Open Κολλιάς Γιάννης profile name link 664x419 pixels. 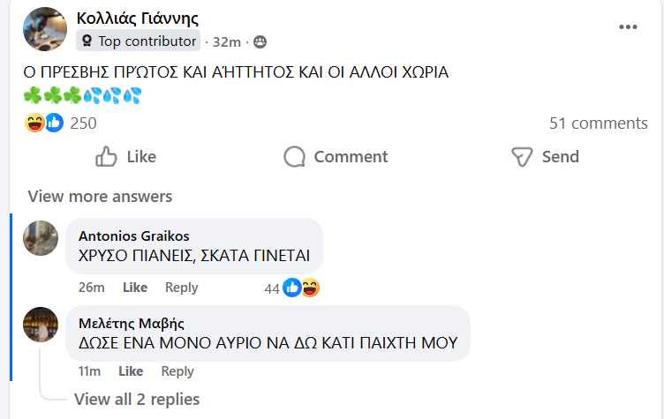(x=137, y=19)
